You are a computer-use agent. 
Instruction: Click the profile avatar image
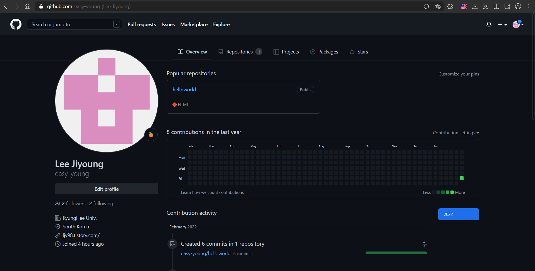tap(107, 101)
